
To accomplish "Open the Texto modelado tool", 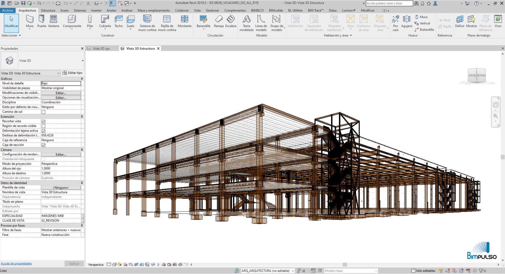I will [x=247, y=23].
